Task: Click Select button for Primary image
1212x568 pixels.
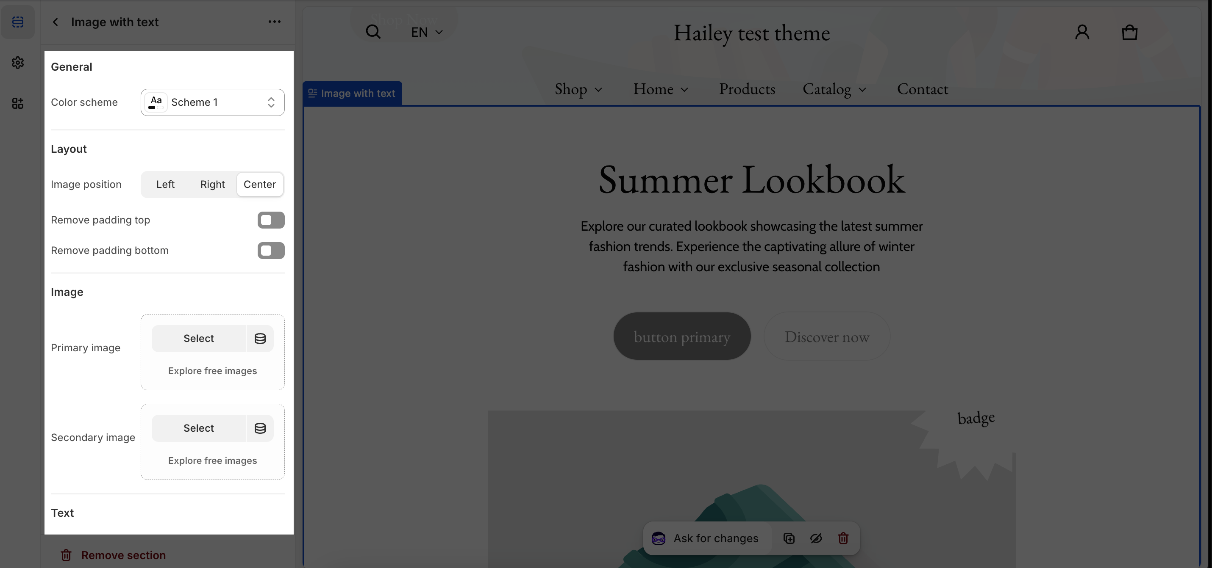Action: tap(199, 338)
